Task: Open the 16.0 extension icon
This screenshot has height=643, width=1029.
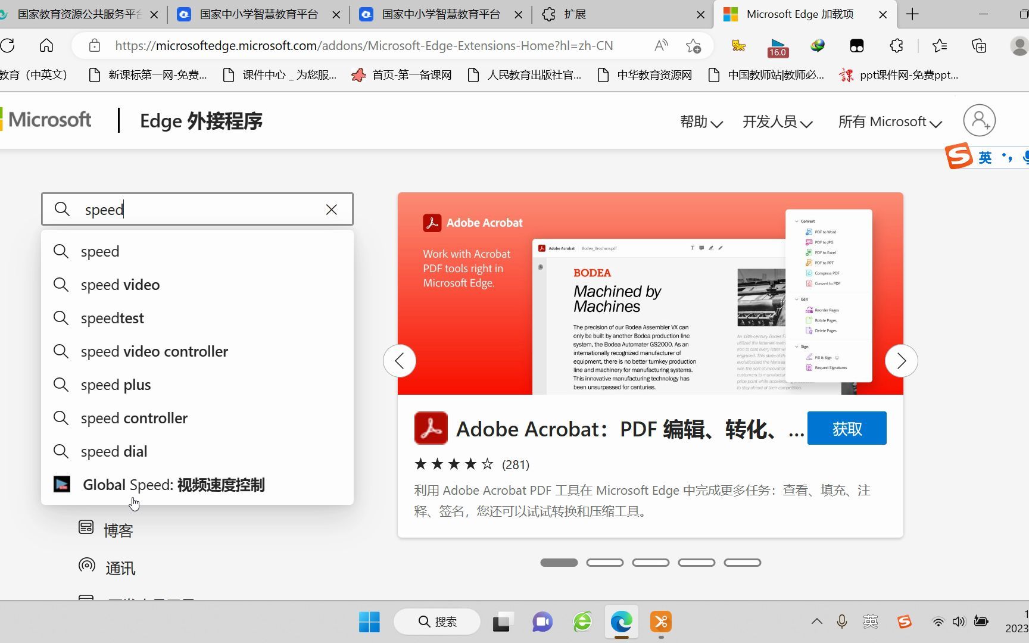Action: click(778, 46)
